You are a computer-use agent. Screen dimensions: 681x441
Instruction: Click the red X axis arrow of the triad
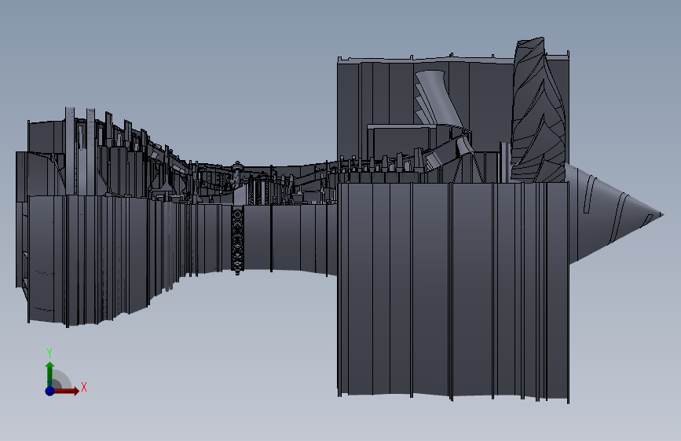pyautogui.click(x=65, y=391)
